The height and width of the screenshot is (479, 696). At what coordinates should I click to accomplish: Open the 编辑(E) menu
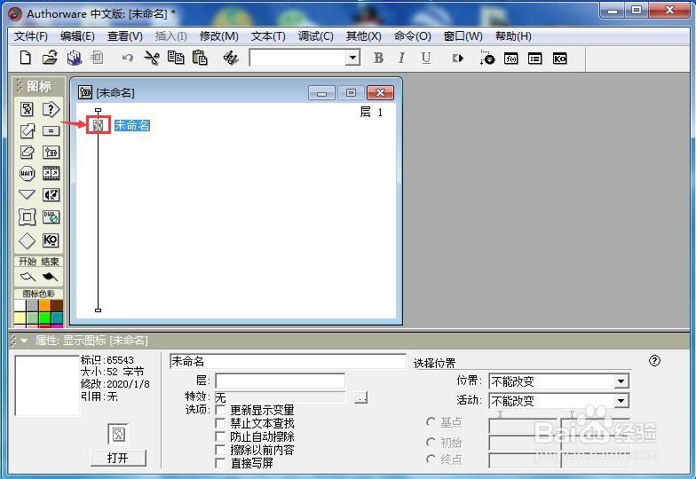pos(78,36)
